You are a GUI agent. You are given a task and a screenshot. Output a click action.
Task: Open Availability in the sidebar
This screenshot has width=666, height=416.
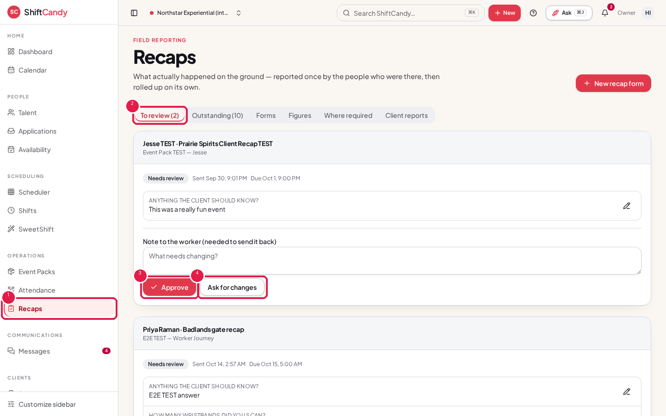pyautogui.click(x=59, y=150)
